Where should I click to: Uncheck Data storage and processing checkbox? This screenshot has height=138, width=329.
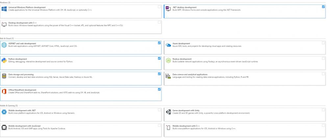click(x=159, y=74)
